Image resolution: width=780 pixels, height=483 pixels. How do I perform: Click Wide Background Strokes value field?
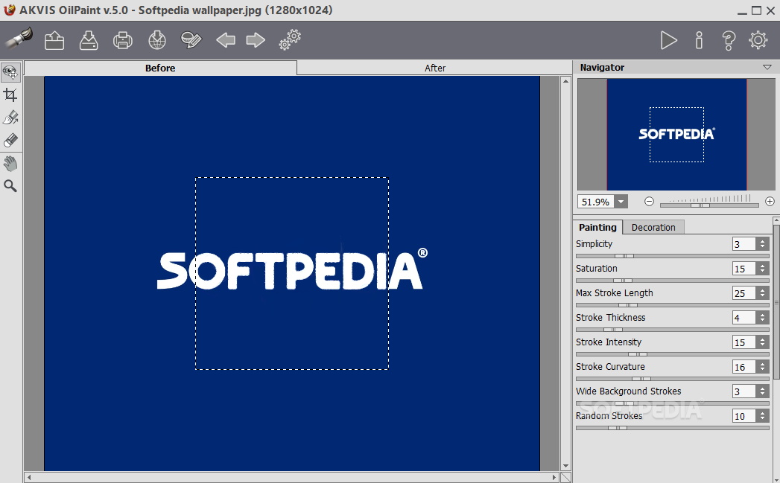(743, 391)
